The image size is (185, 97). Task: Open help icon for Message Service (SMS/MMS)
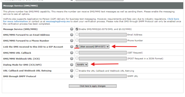point(72,29)
